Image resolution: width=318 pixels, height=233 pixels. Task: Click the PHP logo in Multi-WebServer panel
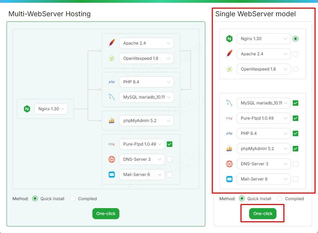tap(112, 82)
